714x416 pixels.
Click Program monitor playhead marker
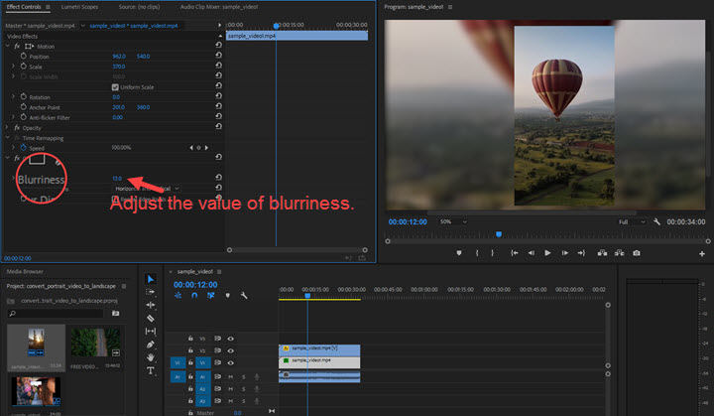[499, 234]
